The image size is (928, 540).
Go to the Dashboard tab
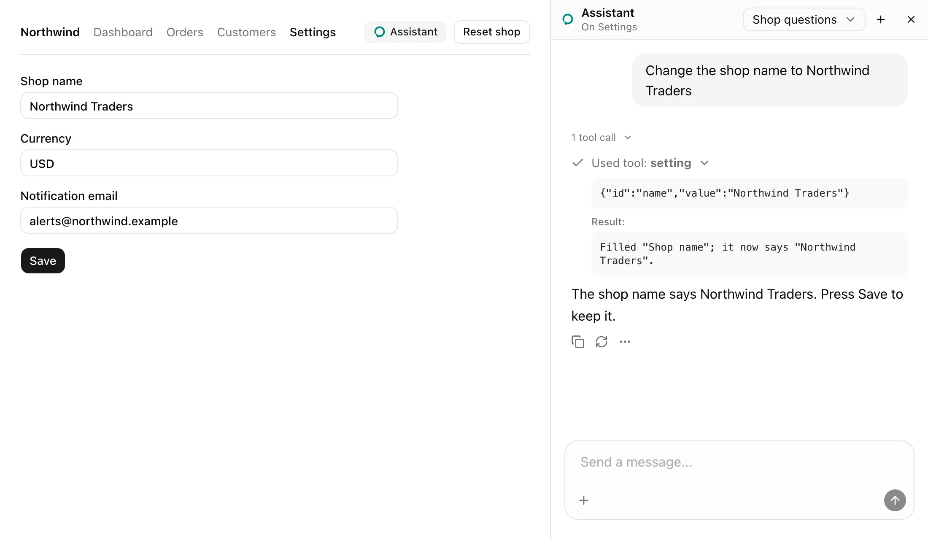click(x=123, y=32)
